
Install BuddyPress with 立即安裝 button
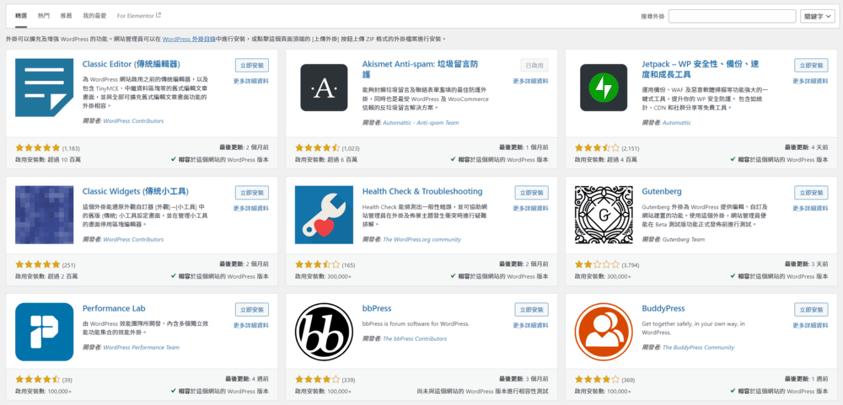[811, 310]
